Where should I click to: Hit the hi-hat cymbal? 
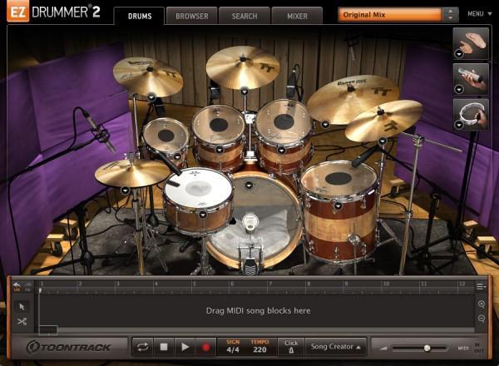point(132,174)
